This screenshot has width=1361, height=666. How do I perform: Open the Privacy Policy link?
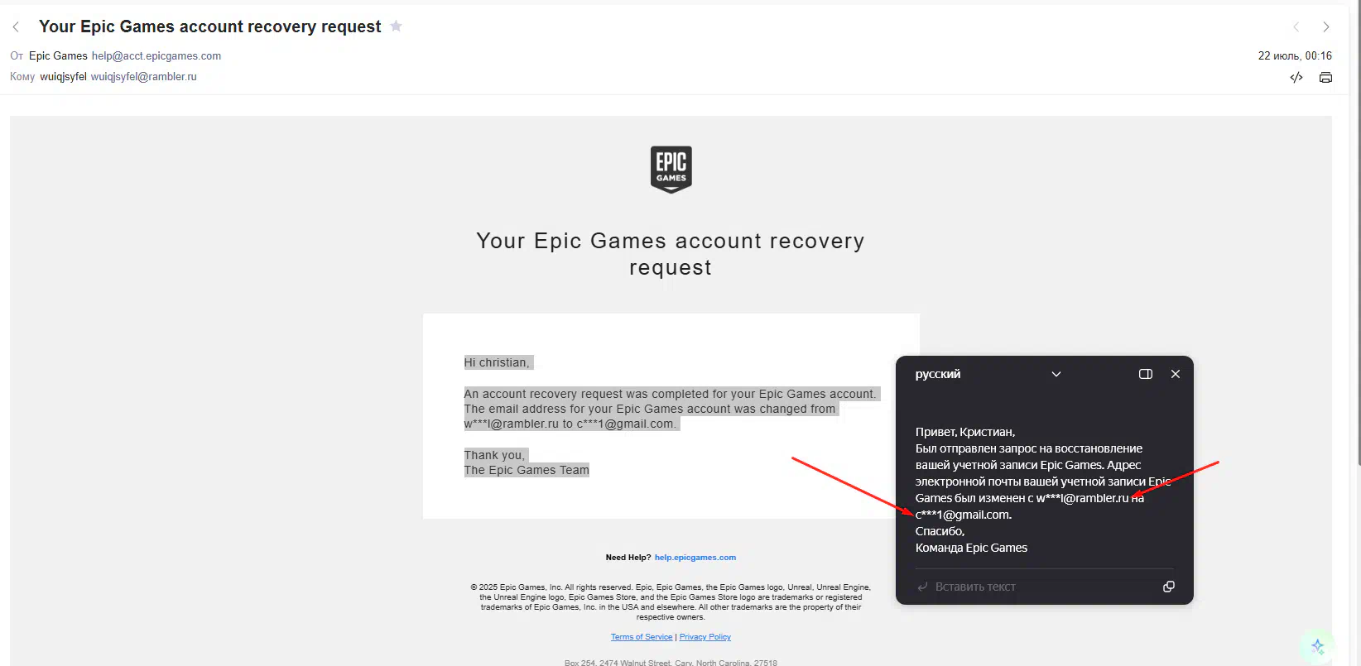click(x=705, y=637)
